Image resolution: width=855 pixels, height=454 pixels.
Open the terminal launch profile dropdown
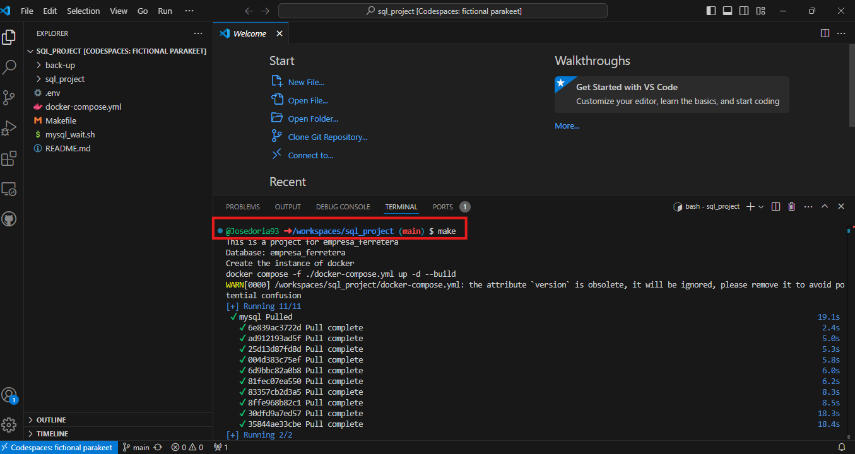(761, 206)
